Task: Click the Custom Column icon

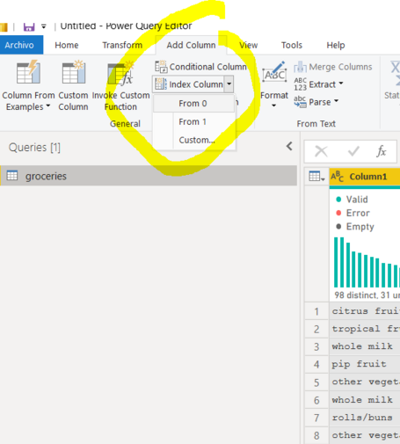Action: [x=74, y=72]
